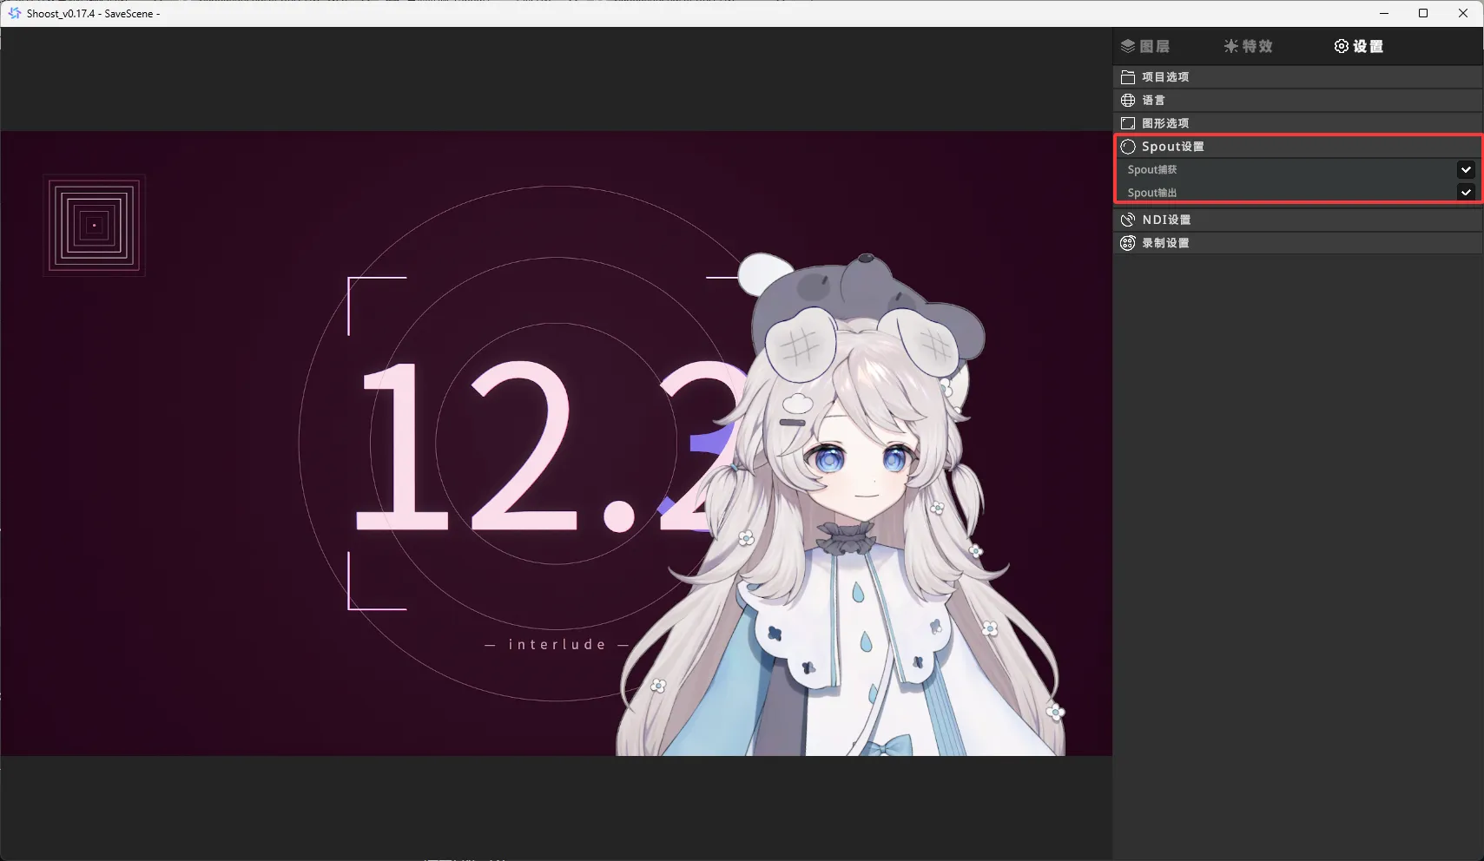Viewport: 1484px width, 861px height.
Task: Click the folder icon of 项目选项
Action: click(1128, 77)
